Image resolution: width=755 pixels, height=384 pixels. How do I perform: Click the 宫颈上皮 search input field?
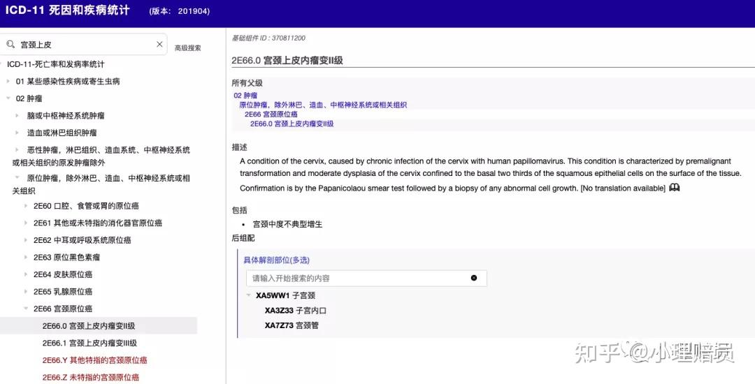[85, 44]
